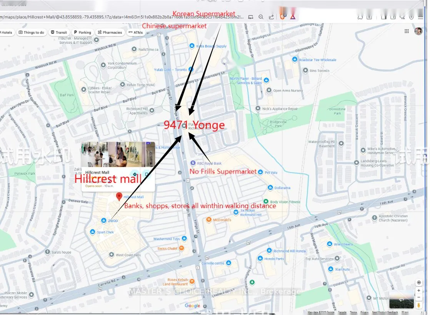This screenshot has height=315, width=430.
Task: Open the York Condominium Corporation pin
Action: [x=103, y=65]
